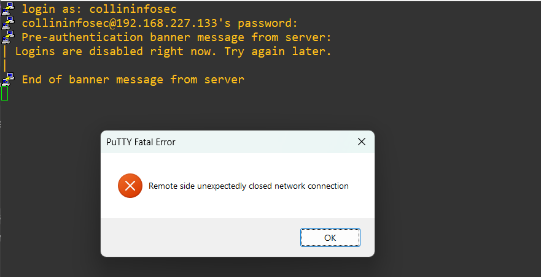Click the 'PuTTY Fatal Error' dialog title
Image resolution: width=541 pixels, height=277 pixels.
(x=141, y=142)
